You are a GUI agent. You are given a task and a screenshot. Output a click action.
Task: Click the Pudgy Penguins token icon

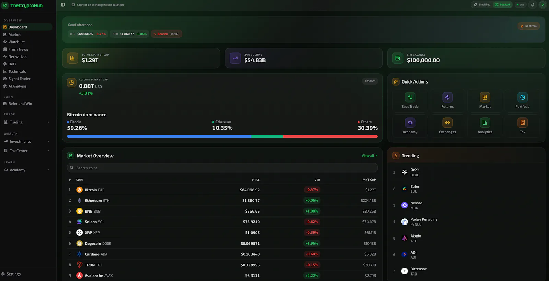point(405,222)
